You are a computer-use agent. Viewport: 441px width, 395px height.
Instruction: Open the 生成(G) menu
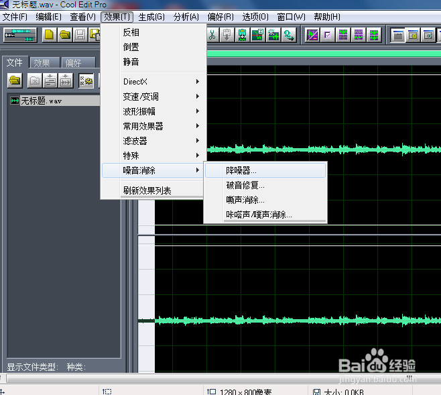pyautogui.click(x=151, y=17)
